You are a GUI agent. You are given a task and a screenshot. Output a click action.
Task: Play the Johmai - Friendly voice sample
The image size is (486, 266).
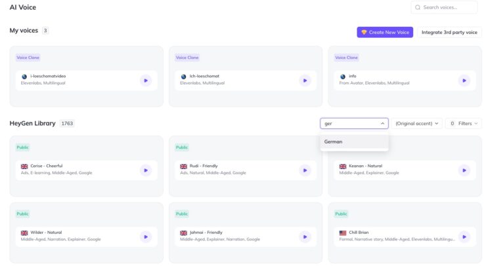[305, 236]
